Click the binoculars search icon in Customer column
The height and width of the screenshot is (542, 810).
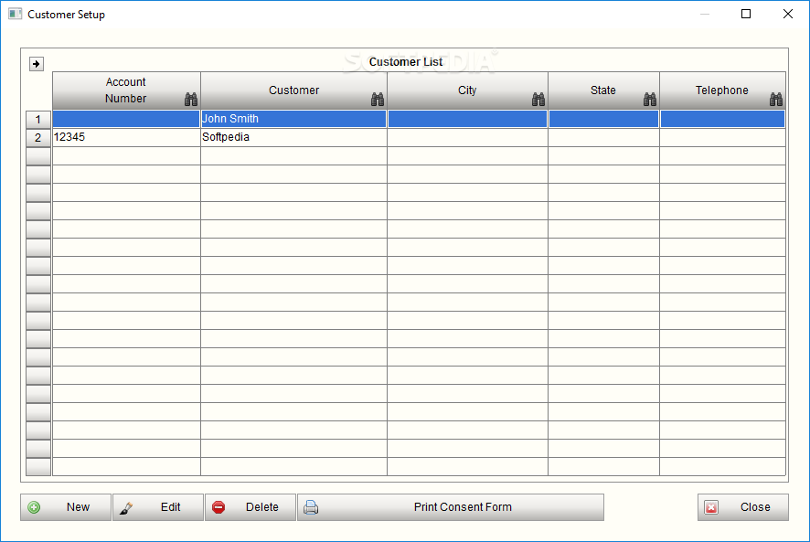[378, 100]
